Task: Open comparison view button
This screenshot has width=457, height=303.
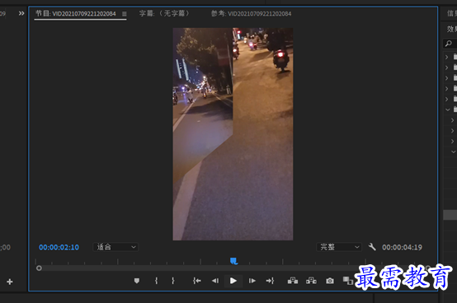Action: (348, 281)
